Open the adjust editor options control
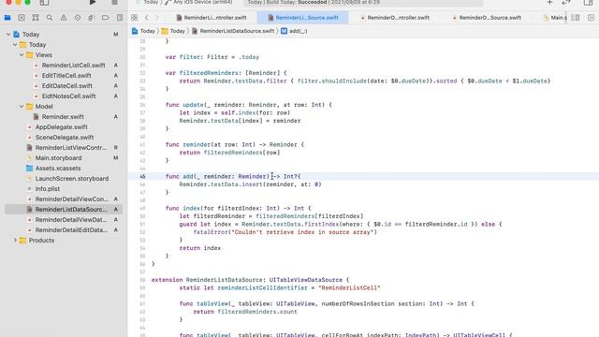This screenshot has width=599, height=337. pos(576,18)
